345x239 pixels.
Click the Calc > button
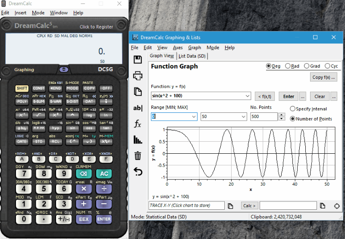(249, 206)
